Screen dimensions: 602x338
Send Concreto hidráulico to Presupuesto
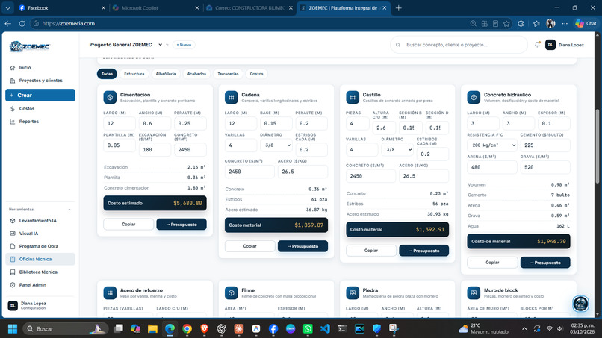coord(545,263)
